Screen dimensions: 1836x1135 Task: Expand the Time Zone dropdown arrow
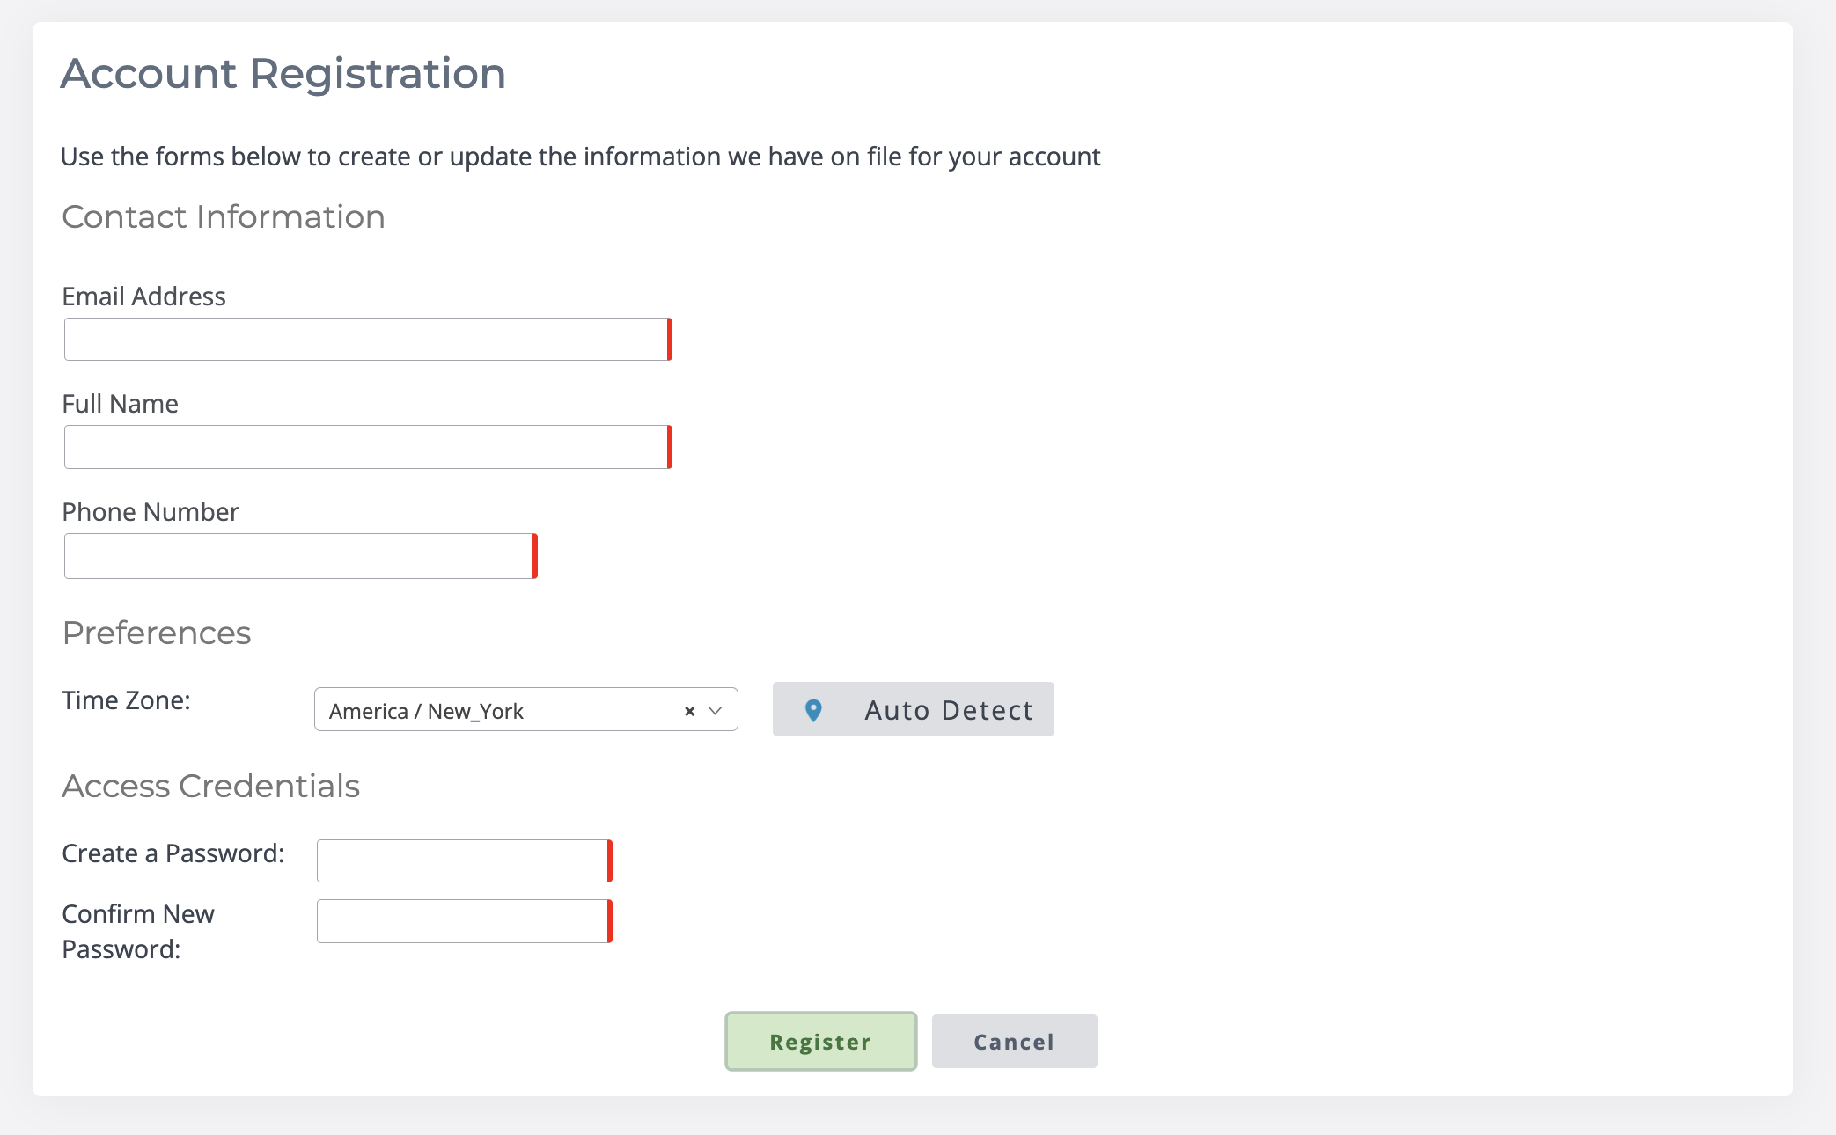point(716,711)
